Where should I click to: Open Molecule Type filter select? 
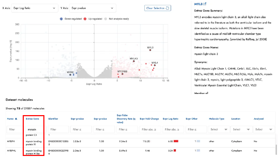[218, 129]
